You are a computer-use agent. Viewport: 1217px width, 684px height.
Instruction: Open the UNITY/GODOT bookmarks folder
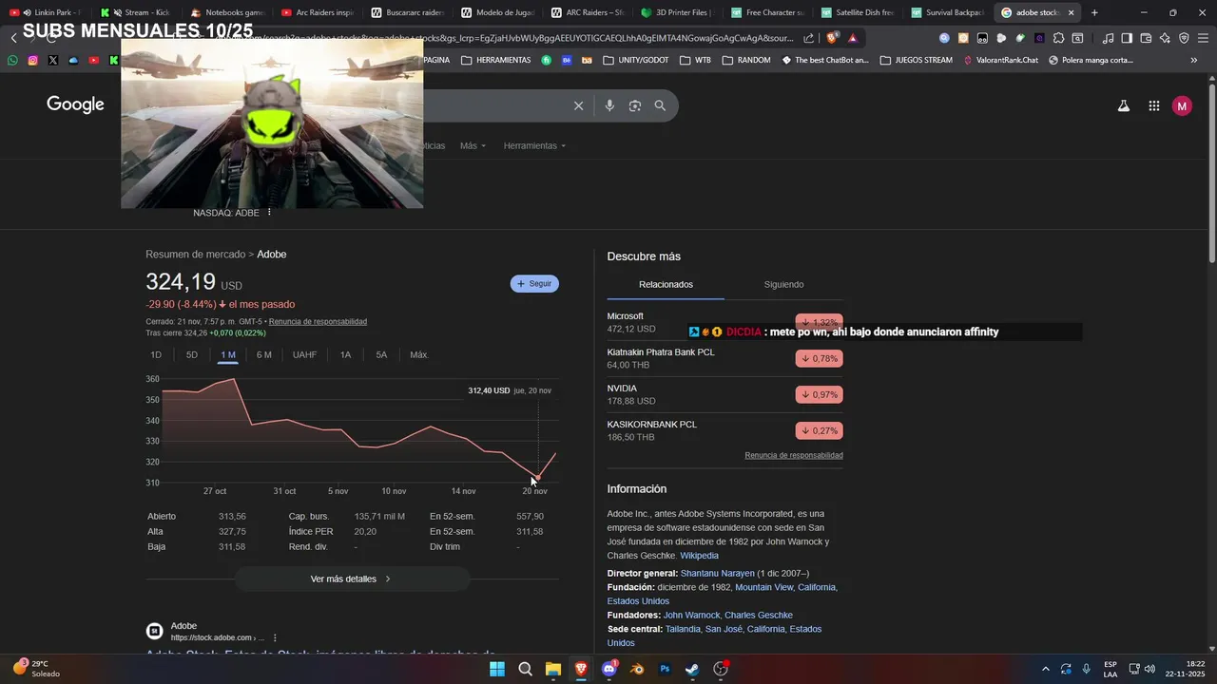coord(635,60)
